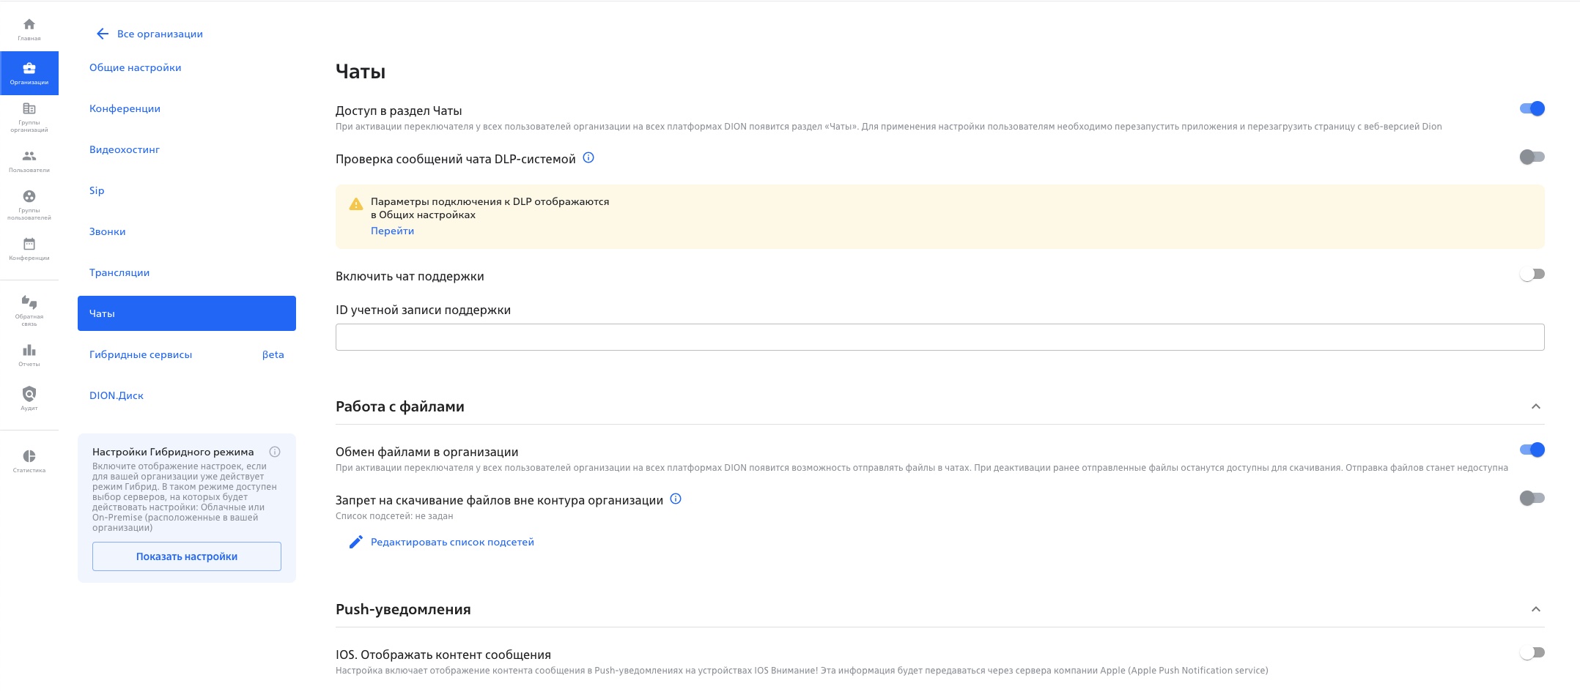The image size is (1580, 697).
Task: Open DION.Диск menu item
Action: point(187,395)
